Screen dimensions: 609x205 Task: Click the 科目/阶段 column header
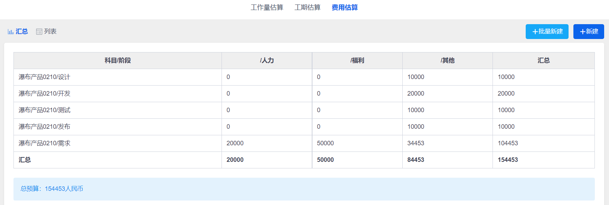click(x=118, y=60)
